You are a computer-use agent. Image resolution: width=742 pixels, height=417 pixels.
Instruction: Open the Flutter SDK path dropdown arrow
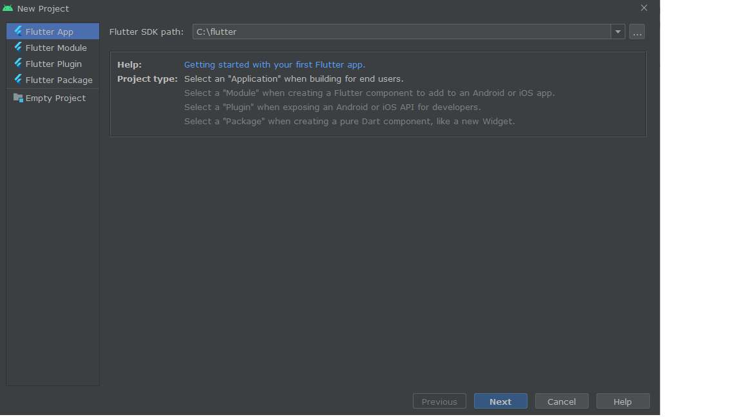pos(618,32)
